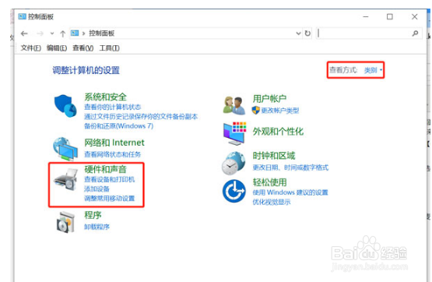Go back with the back arrow
This screenshot has height=282, width=432.
[24, 33]
